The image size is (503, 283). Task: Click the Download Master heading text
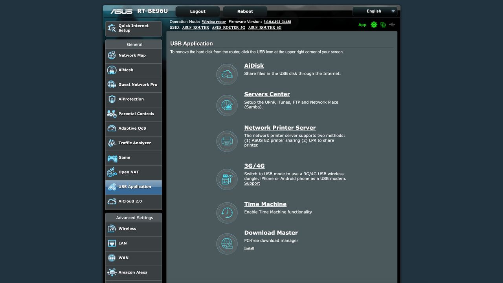(x=271, y=233)
